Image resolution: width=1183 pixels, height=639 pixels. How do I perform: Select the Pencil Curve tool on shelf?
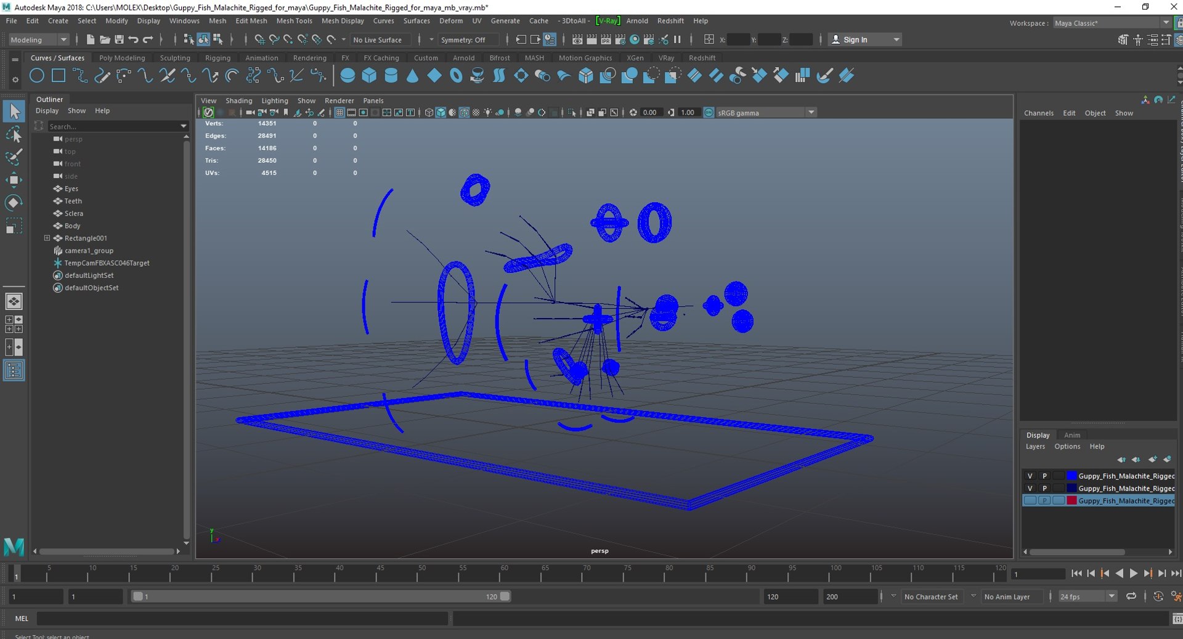(102, 76)
